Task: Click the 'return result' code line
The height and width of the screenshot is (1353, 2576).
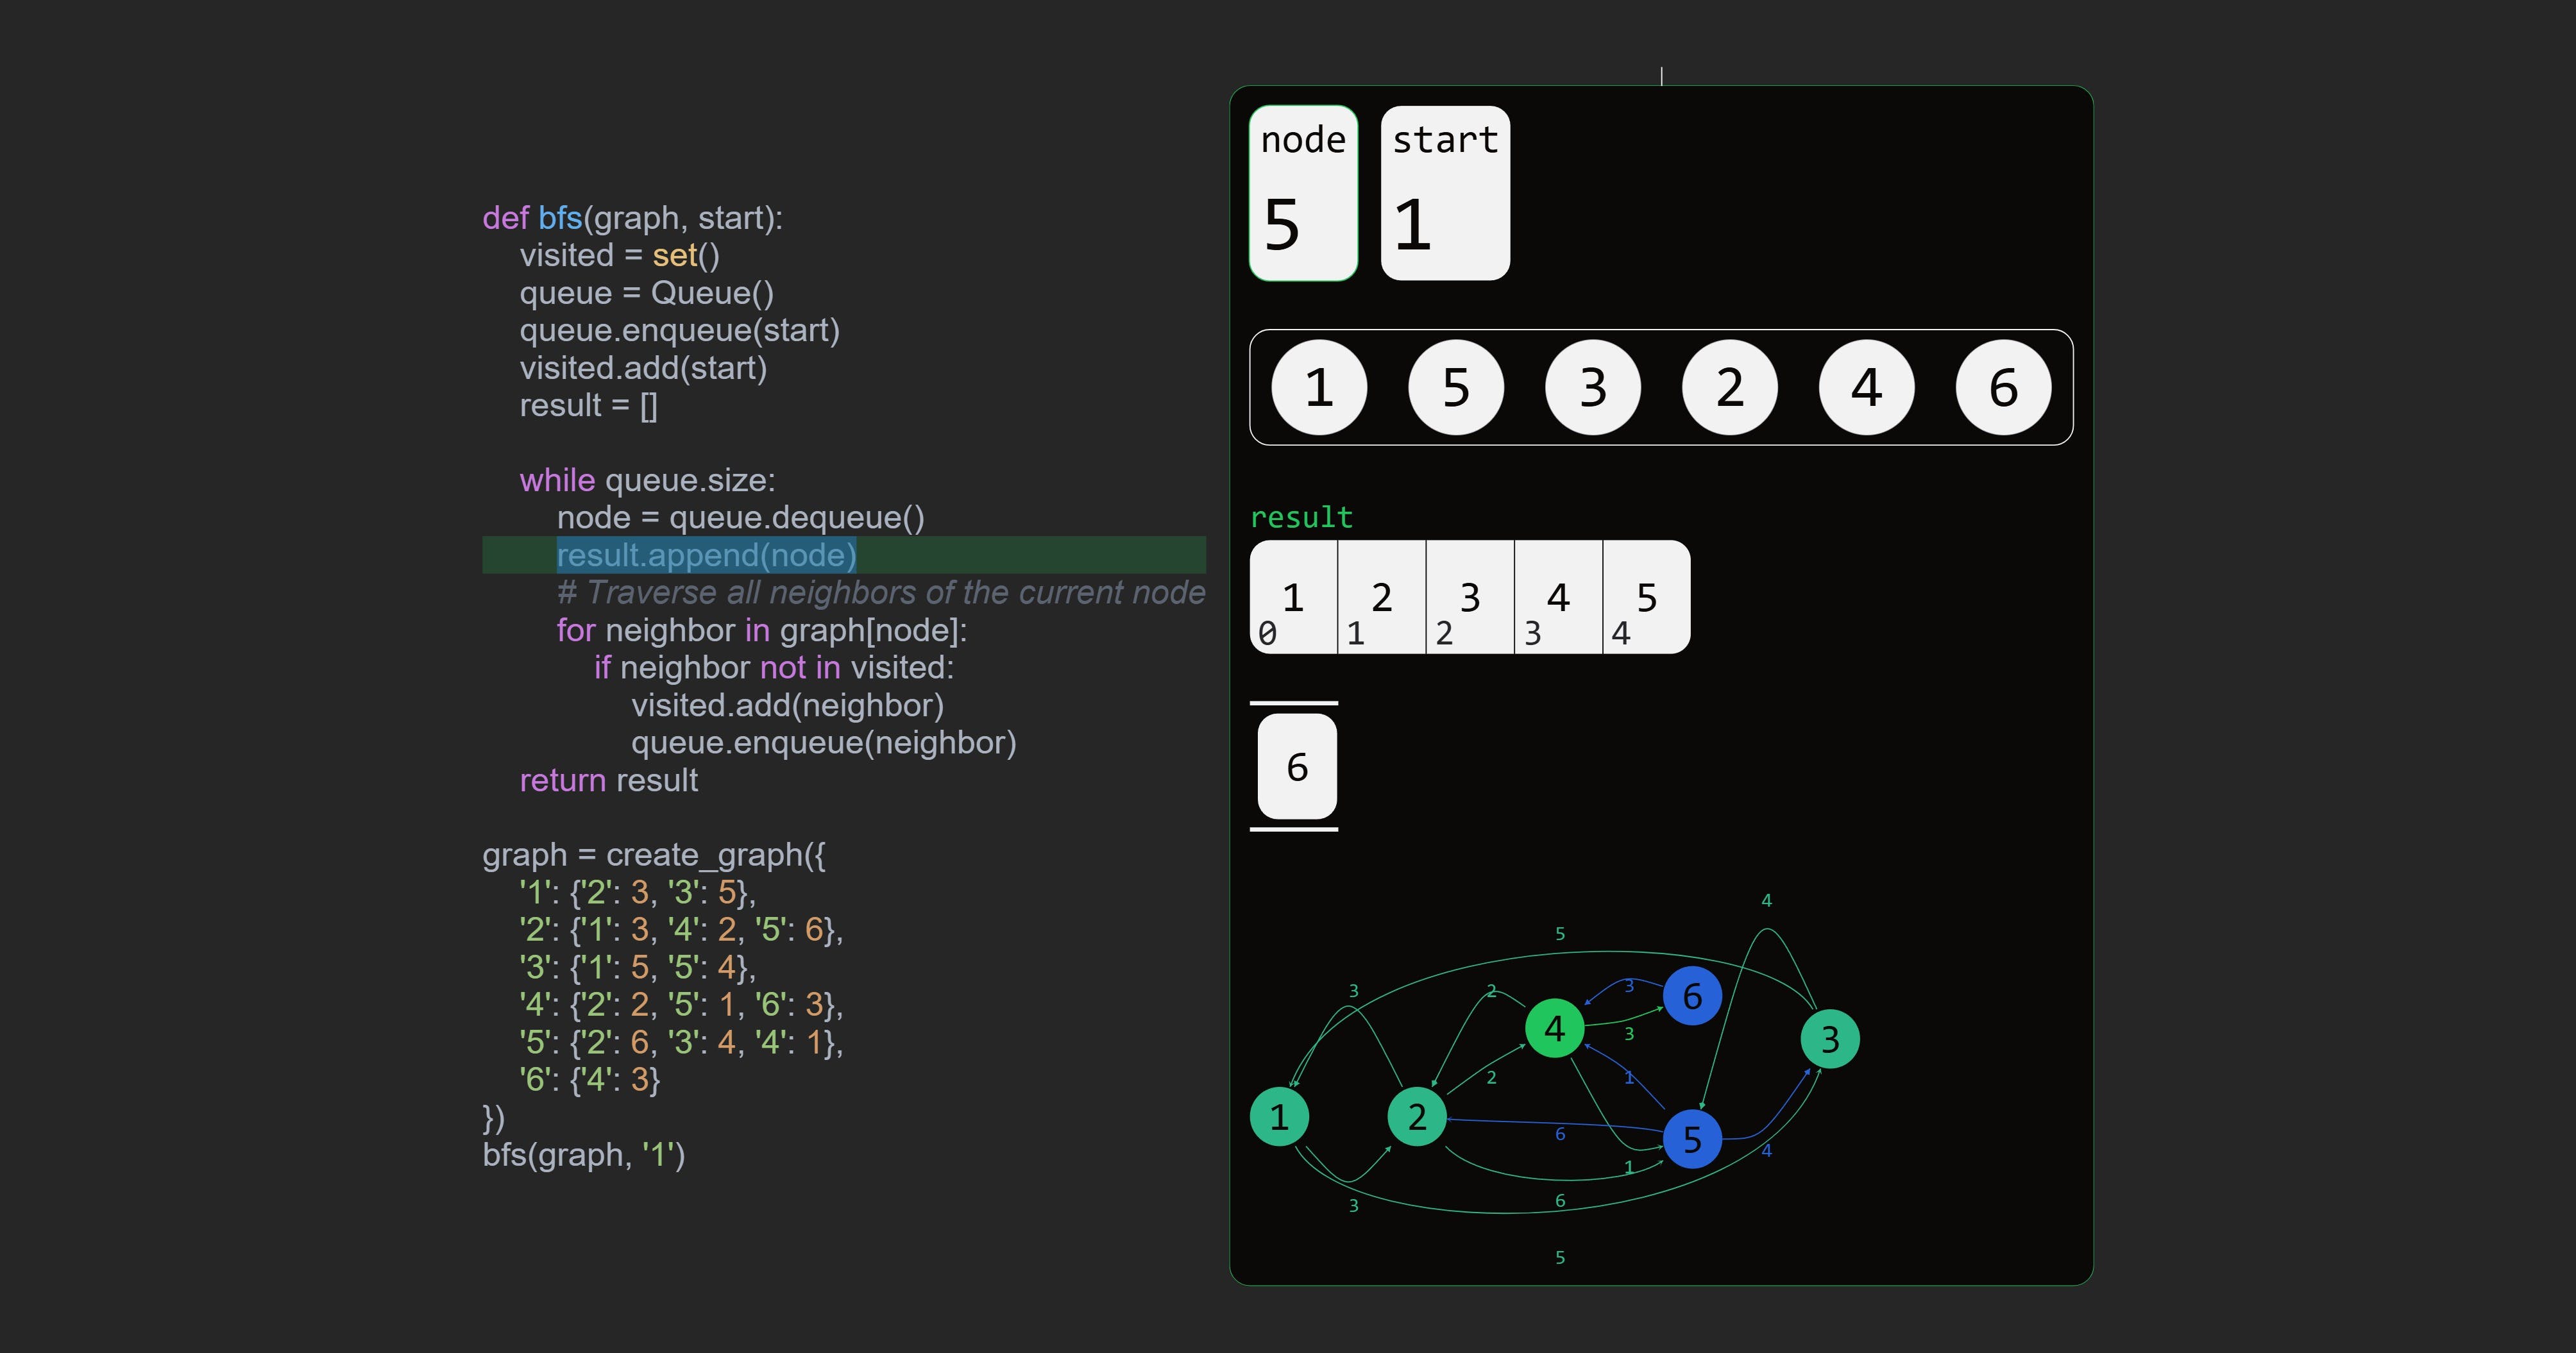Action: [608, 780]
